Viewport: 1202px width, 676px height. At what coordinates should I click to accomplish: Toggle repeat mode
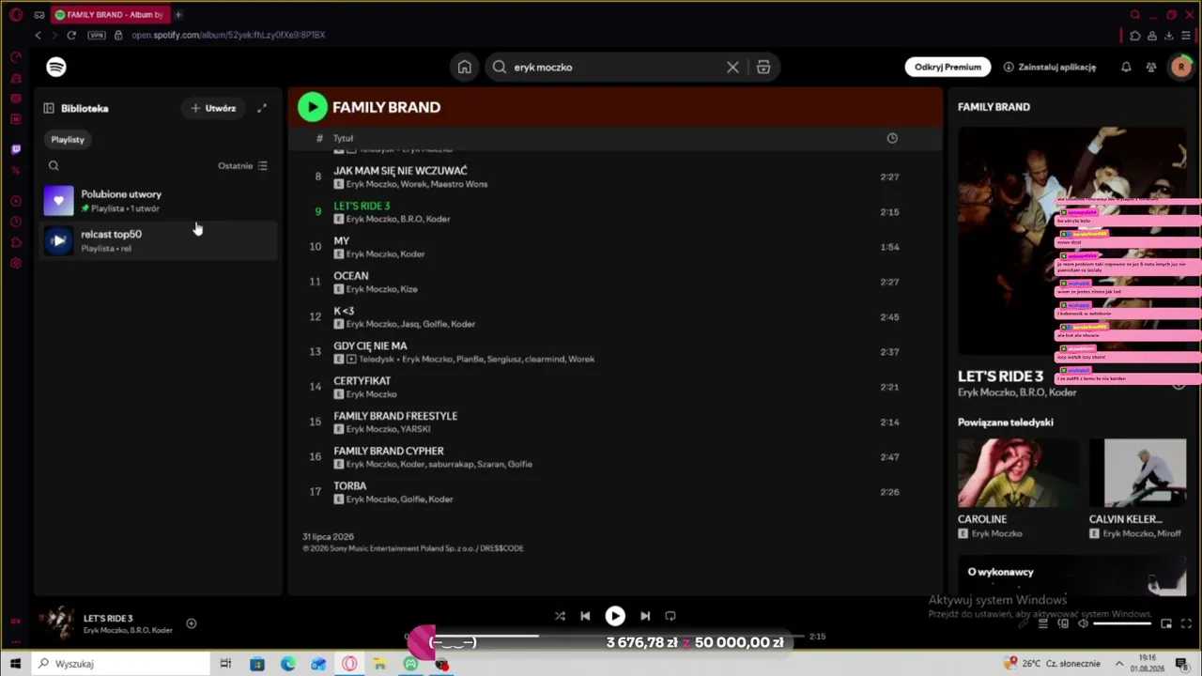670,616
